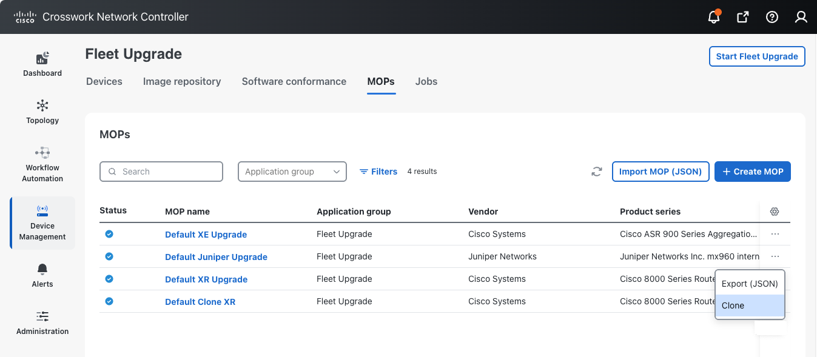The height and width of the screenshot is (357, 817).
Task: Open the Default Juniper Upgrade link
Action: pos(216,257)
